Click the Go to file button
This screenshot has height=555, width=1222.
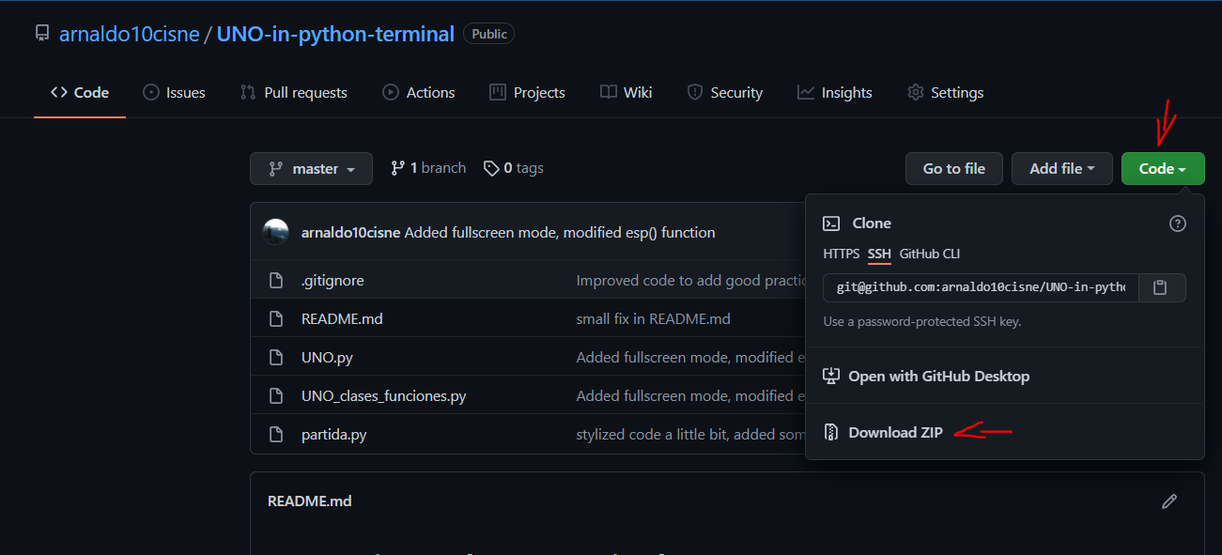click(x=953, y=168)
